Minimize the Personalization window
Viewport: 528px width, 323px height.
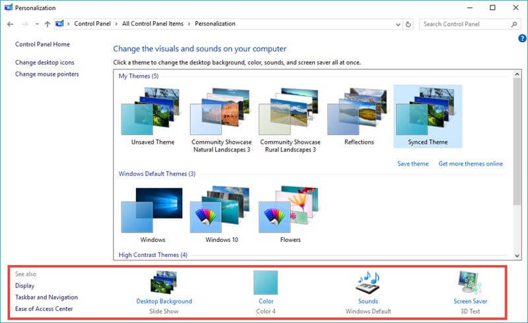coord(470,7)
